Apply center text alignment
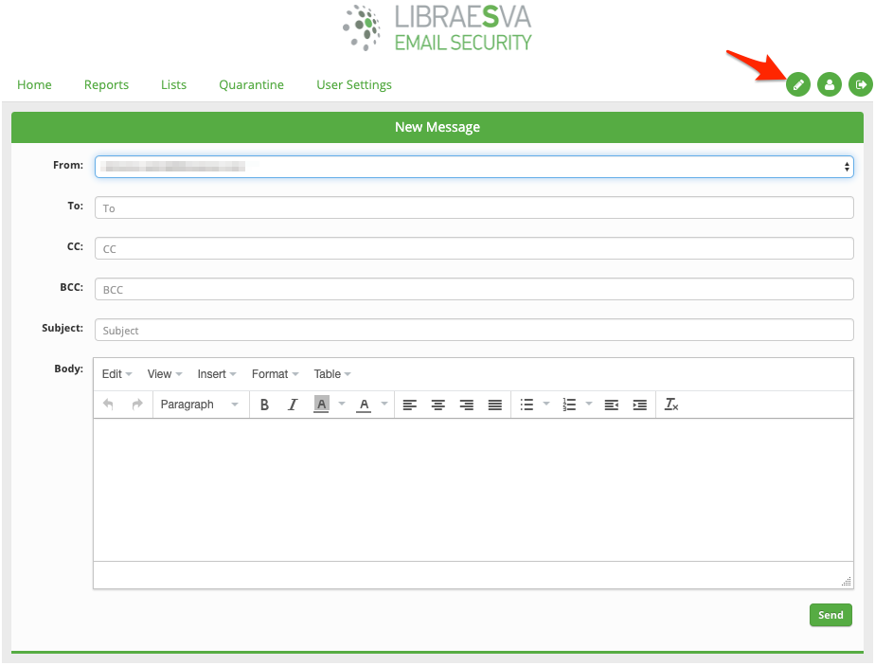This screenshot has height=666, width=875. [x=438, y=405]
